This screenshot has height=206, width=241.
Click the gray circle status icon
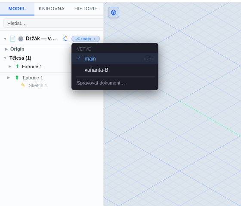(21, 39)
